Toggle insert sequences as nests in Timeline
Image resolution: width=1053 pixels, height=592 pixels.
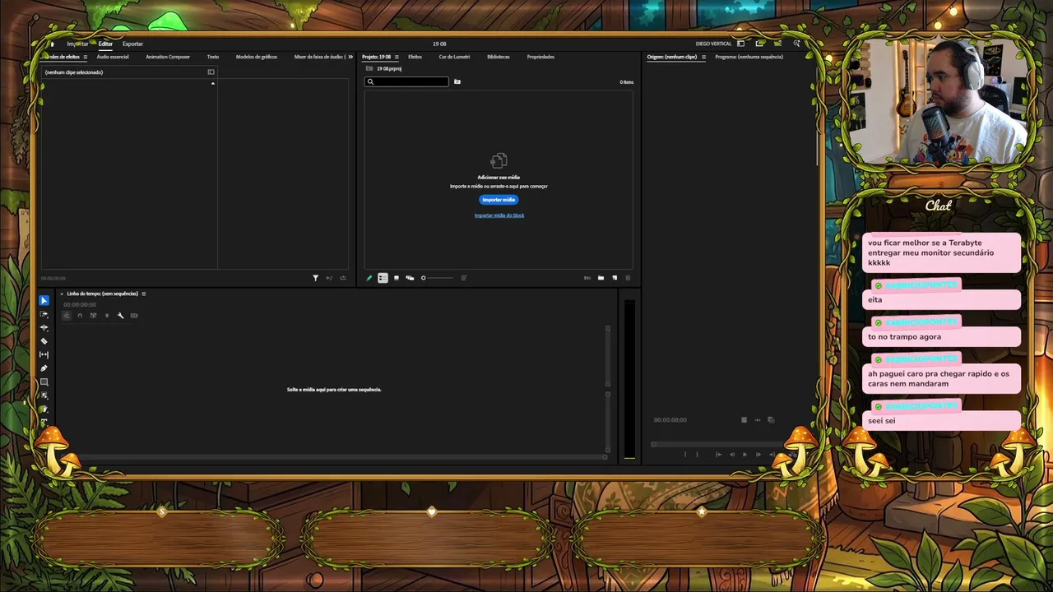67,316
